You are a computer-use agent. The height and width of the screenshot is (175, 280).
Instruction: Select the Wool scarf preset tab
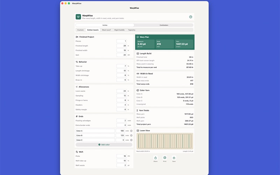(x=106, y=30)
